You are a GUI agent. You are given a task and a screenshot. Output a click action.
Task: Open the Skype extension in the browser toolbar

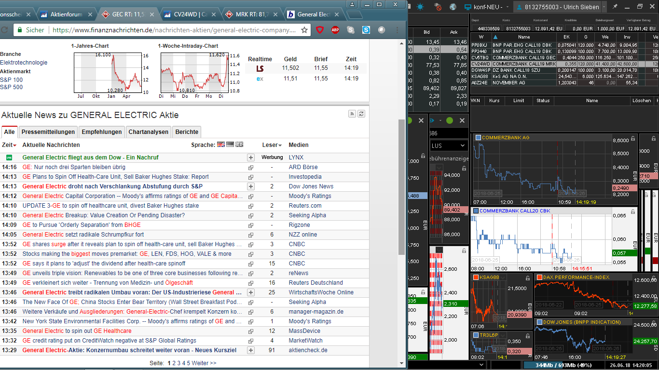[366, 30]
